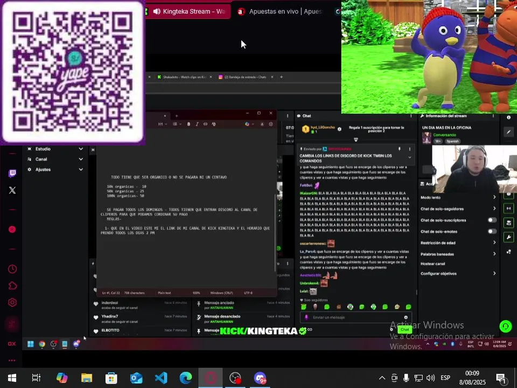The width and height of the screenshot is (517, 388).
Task: Open the Chat panel three-dots menu
Action: pos(411,116)
